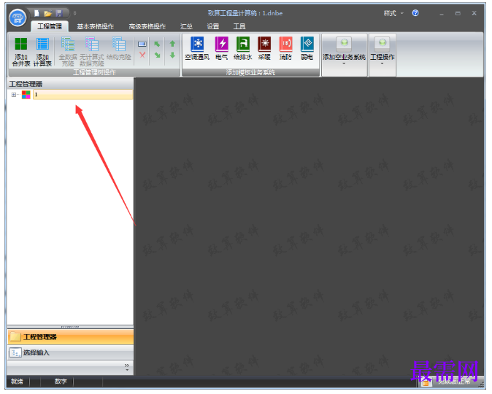Select the 工程管理器 panel button
The width and height of the screenshot is (492, 394).
pos(70,337)
